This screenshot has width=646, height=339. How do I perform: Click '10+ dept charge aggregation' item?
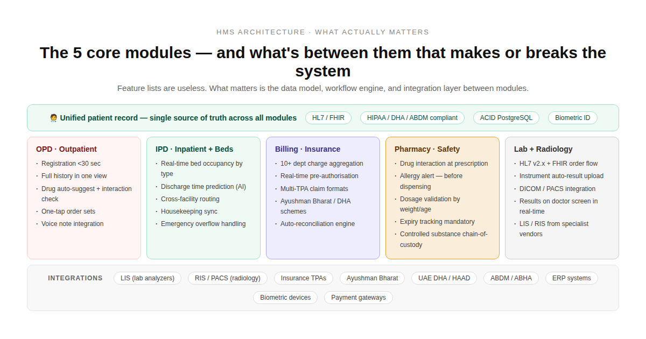(x=322, y=164)
